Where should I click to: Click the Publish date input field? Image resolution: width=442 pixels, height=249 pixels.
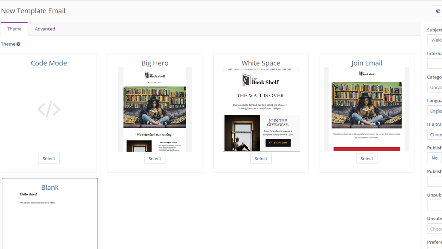click(x=435, y=182)
